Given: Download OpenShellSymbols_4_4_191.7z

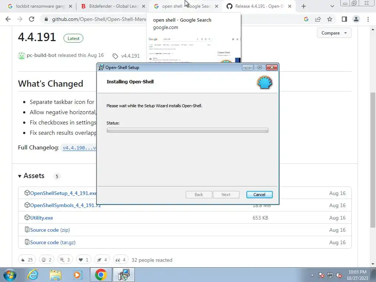Looking at the screenshot, I should [65, 206].
